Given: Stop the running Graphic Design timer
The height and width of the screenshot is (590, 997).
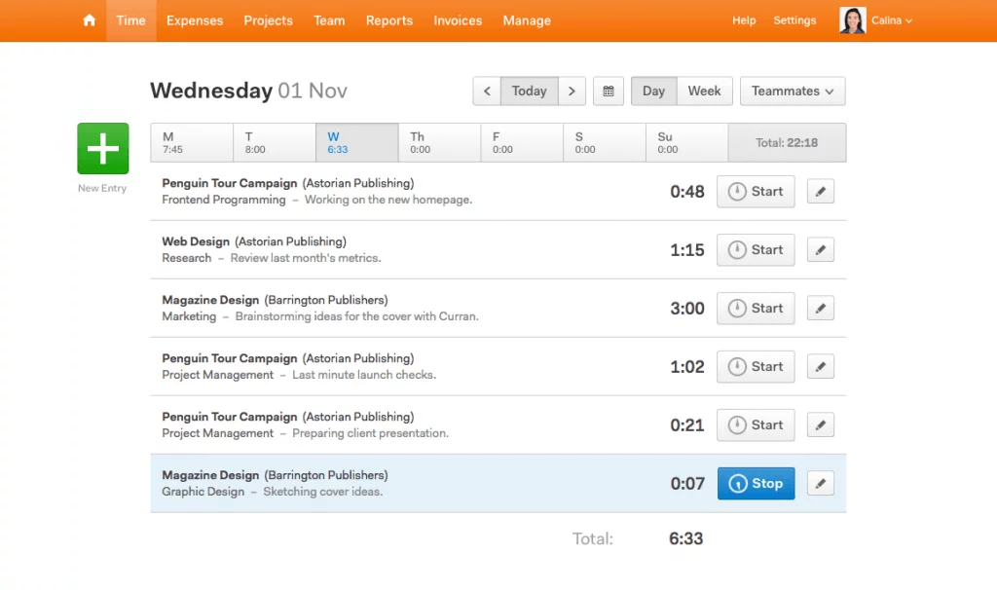Looking at the screenshot, I should point(756,484).
